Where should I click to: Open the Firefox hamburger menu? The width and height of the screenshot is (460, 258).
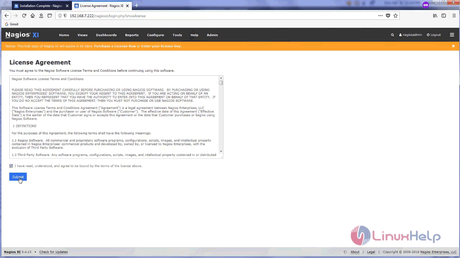click(x=454, y=16)
